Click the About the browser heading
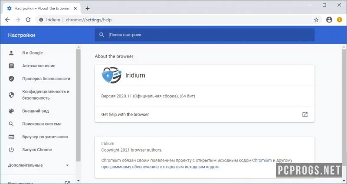 (114, 56)
